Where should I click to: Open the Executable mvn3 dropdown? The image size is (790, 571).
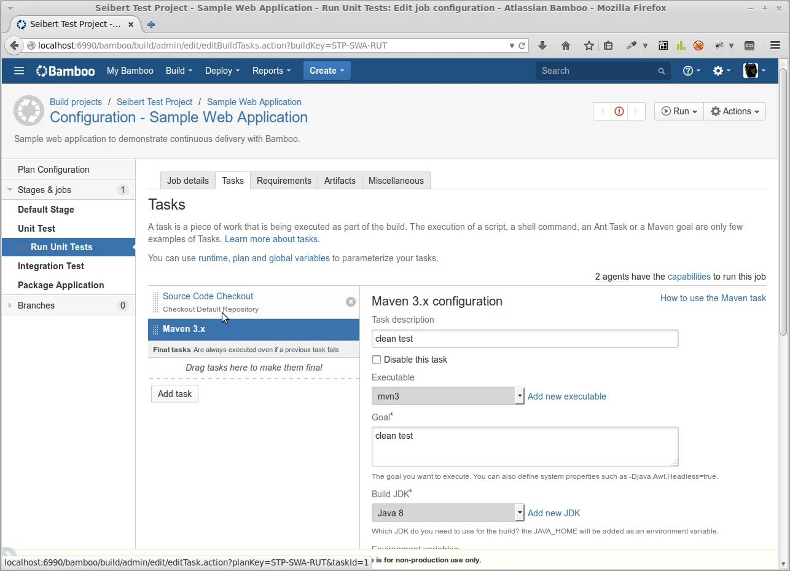click(448, 396)
